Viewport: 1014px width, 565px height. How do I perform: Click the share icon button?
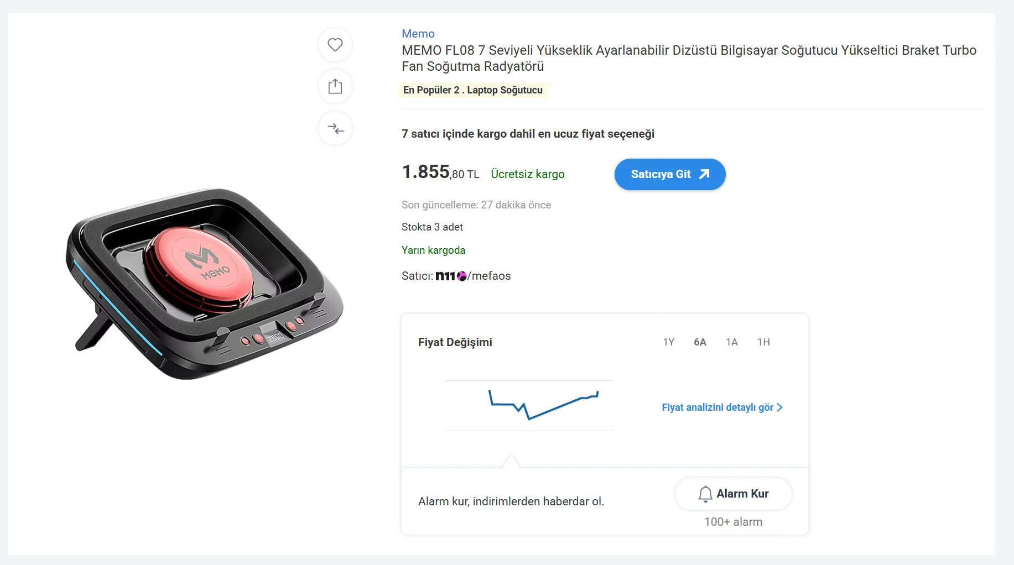click(x=335, y=87)
